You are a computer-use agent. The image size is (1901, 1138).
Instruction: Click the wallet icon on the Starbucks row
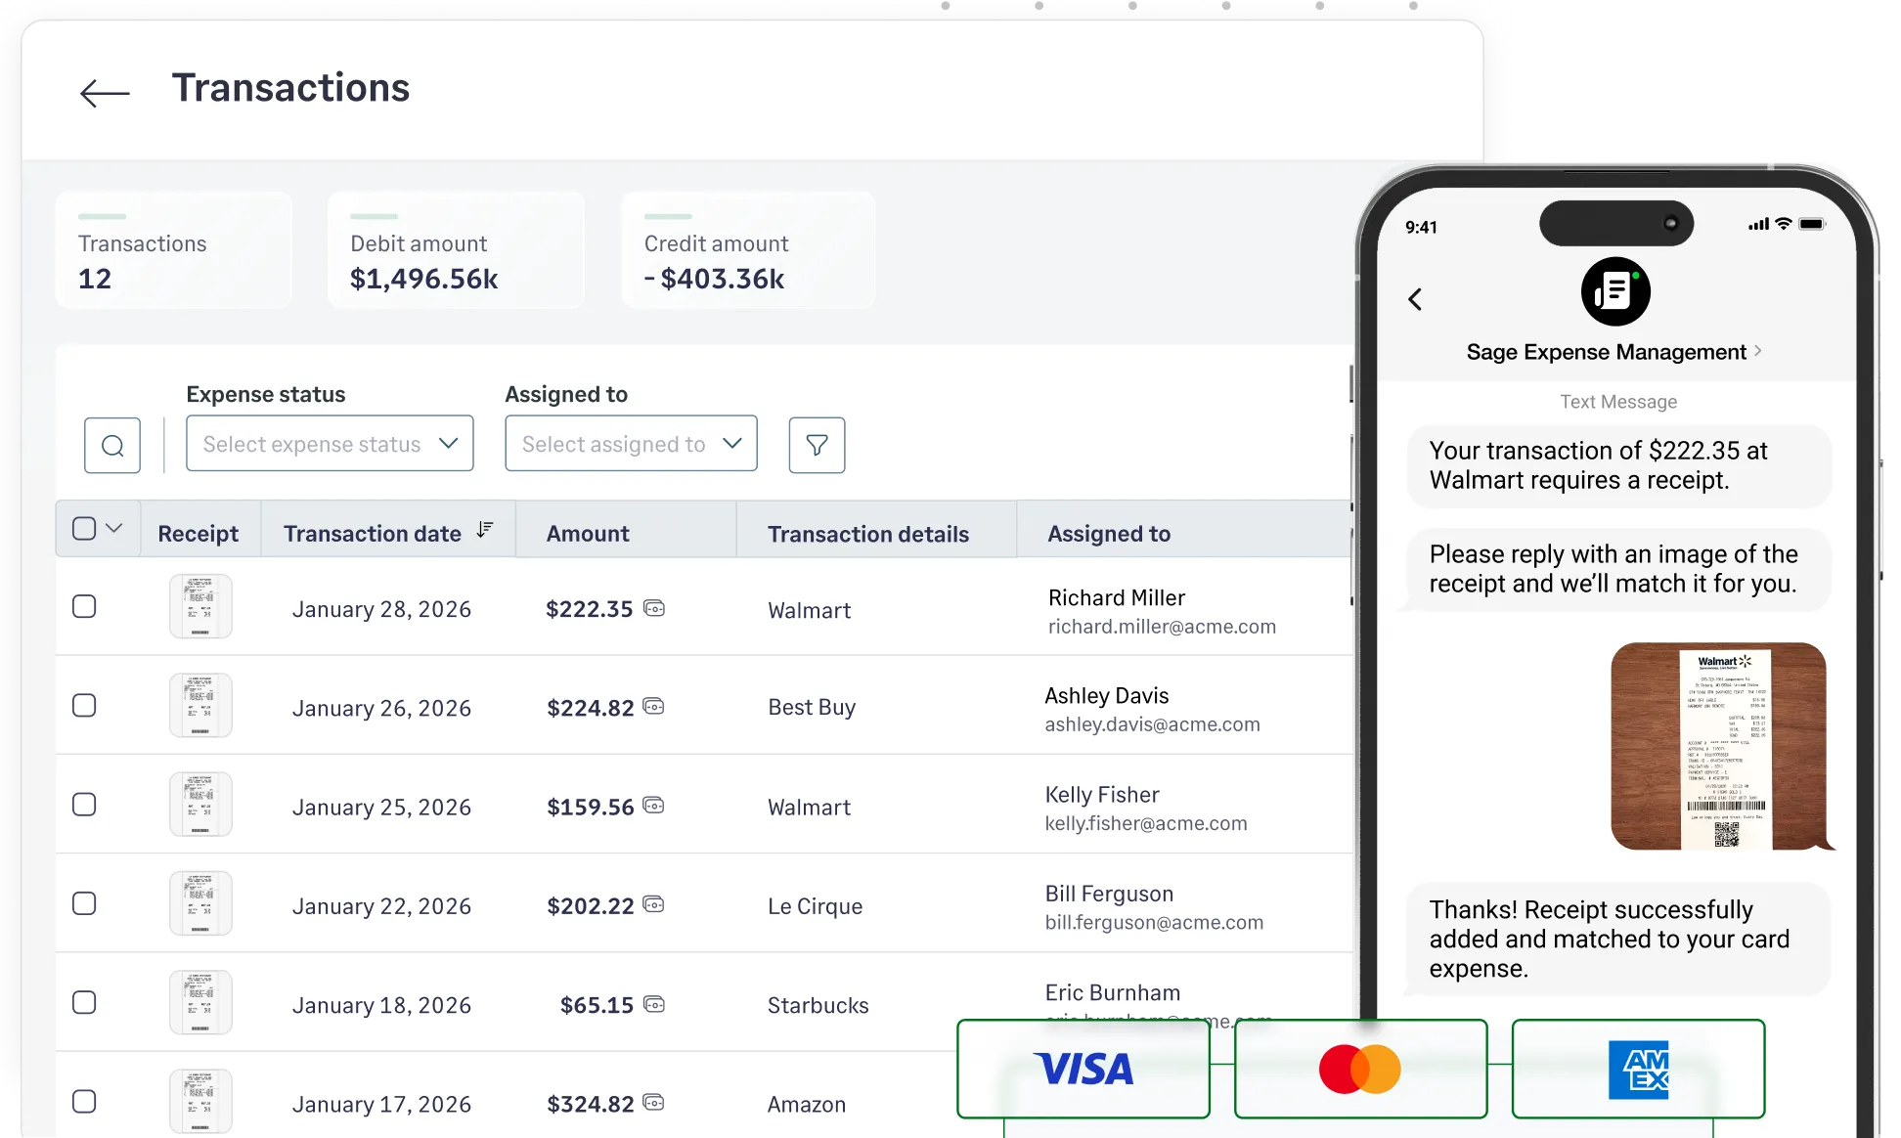(654, 1004)
